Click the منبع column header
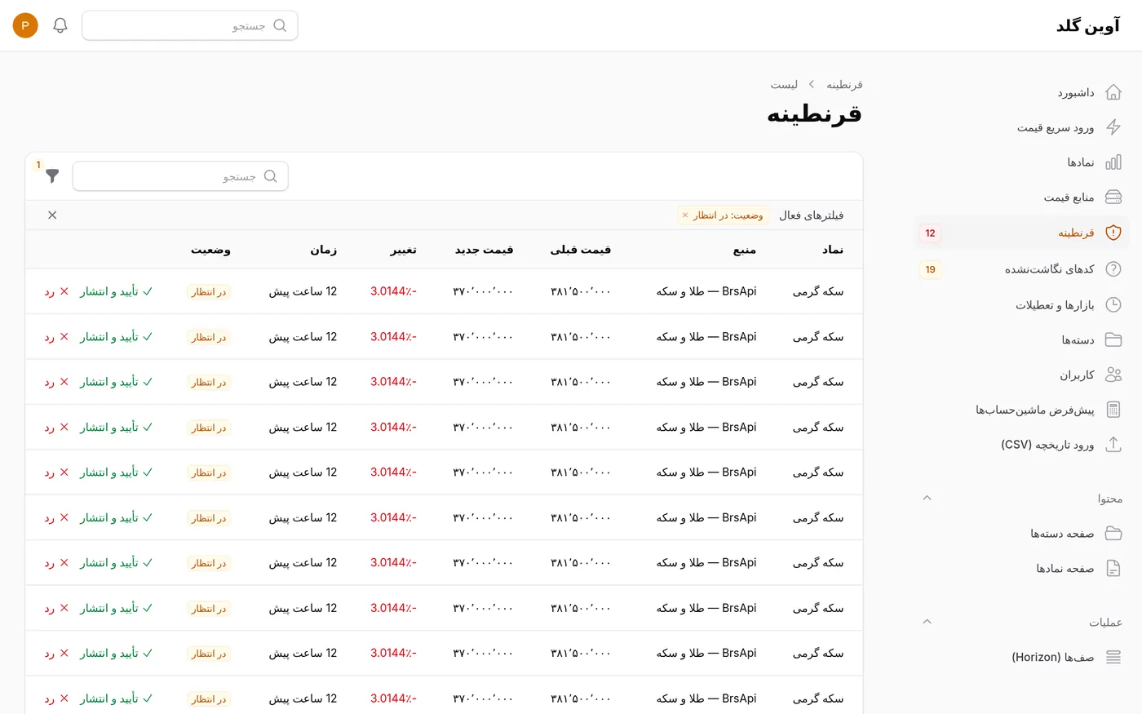1142x714 pixels. tap(744, 250)
